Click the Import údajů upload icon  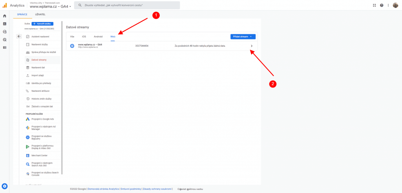pos(28,75)
